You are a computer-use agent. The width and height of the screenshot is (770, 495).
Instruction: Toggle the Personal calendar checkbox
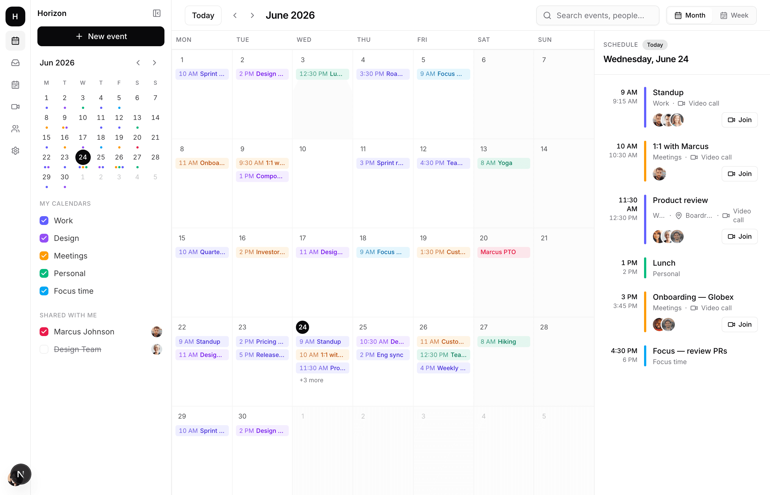click(x=44, y=273)
